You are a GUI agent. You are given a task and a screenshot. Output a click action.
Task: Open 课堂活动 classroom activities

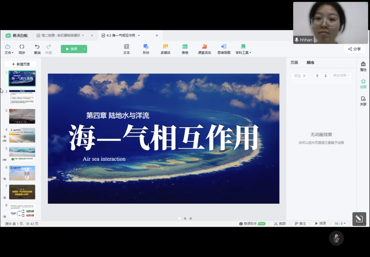coord(204,49)
